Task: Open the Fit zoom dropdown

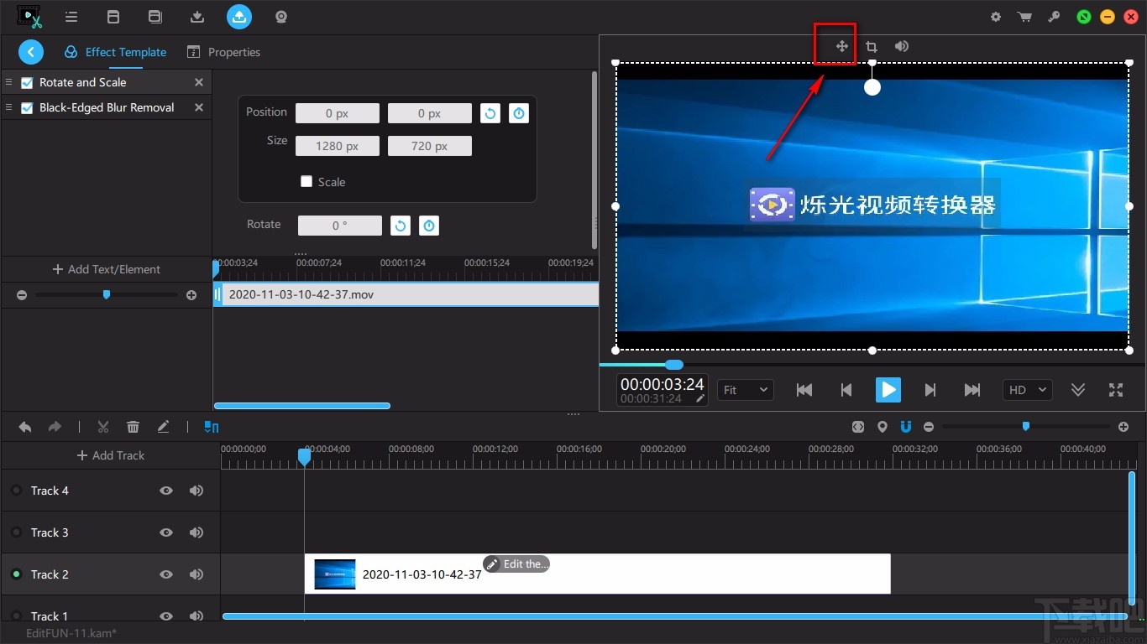Action: 746,390
